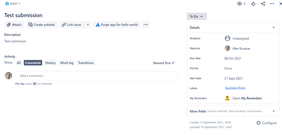Expand the More fields section
282x135 pixels.
point(233,111)
